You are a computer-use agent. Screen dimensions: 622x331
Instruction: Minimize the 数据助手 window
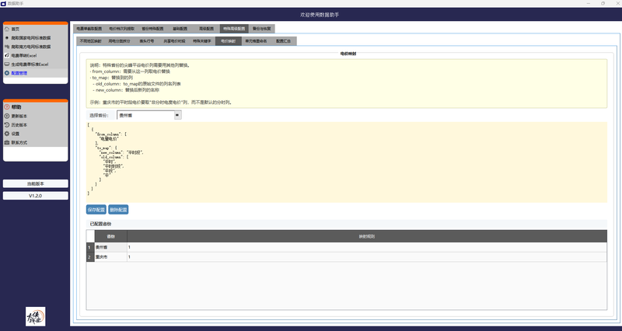pyautogui.click(x=589, y=3)
